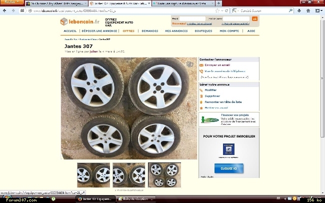Click the Mot de passe login field
The image size is (325, 203).
click(x=236, y=18)
